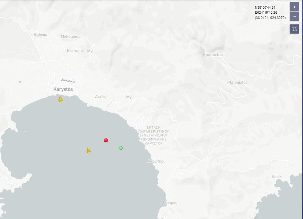Open the map layers button
303x219 pixels.
(294, 29)
